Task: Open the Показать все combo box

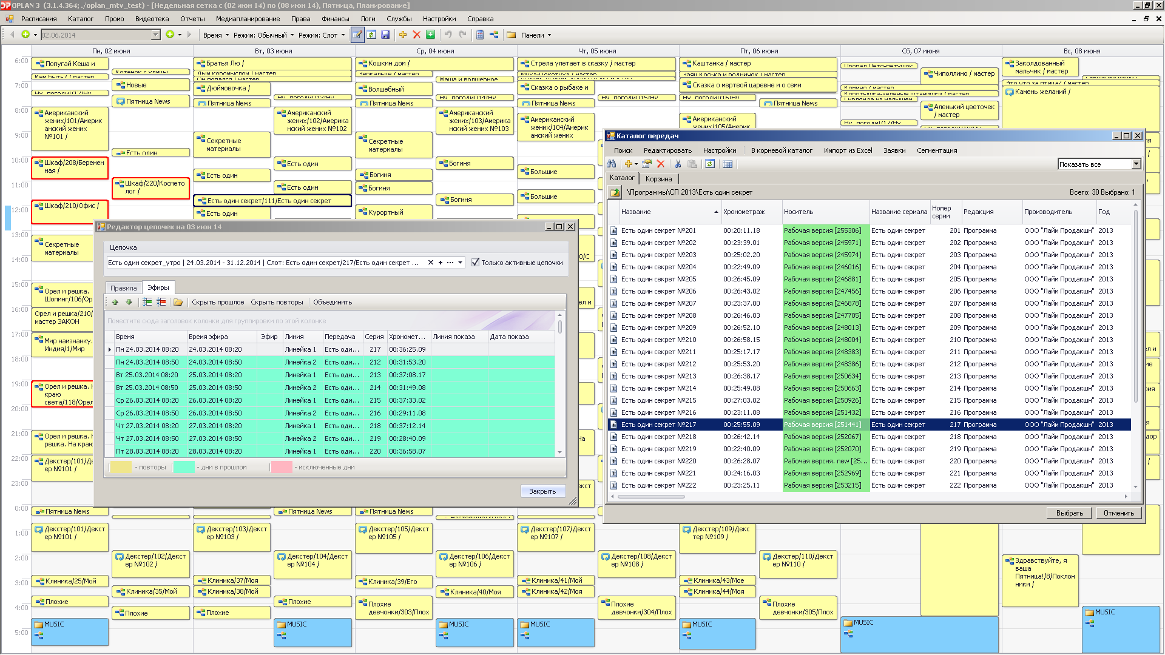Action: coord(1136,164)
